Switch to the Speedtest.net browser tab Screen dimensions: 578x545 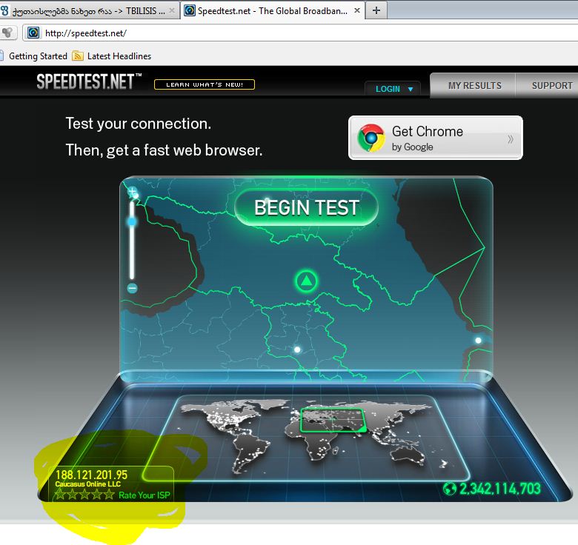273,10
